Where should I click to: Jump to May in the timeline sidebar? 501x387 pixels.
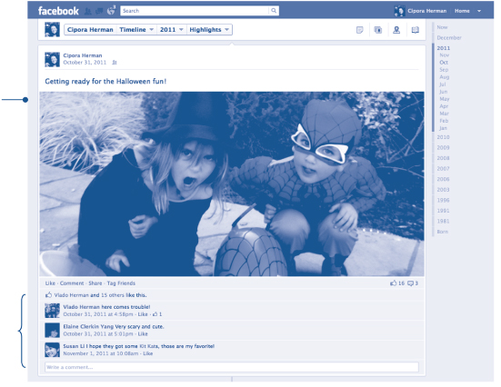tap(444, 99)
